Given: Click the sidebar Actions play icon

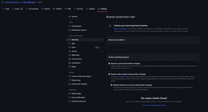Looking at the screenshot, I should pos(69,51).
